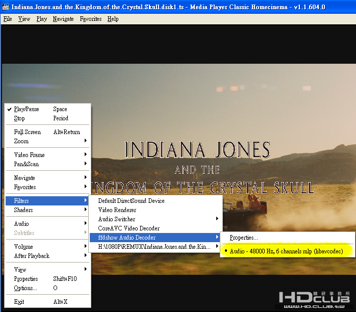Image resolution: width=356 pixels, height=312 pixels.
Task: Expand the Pan&Scan submenu
Action: 47,164
